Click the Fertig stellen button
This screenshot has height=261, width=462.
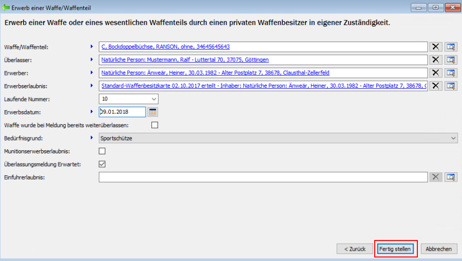(x=395, y=249)
